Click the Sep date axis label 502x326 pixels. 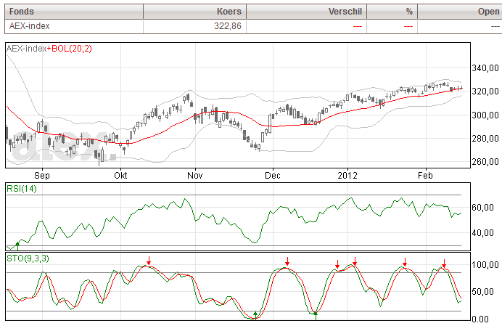click(x=42, y=175)
